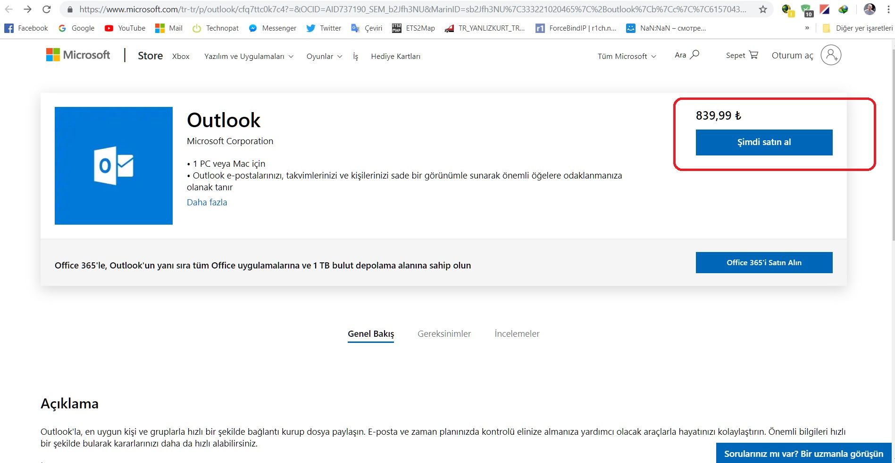Click the address bar URL field
The image size is (895, 463).
click(x=413, y=9)
